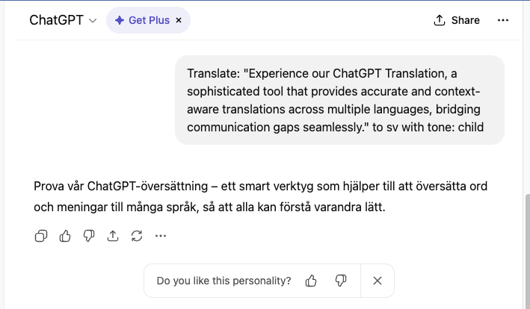This screenshot has height=309, width=530.
Task: Copy the assistant's Swedish response
Action: tap(41, 236)
